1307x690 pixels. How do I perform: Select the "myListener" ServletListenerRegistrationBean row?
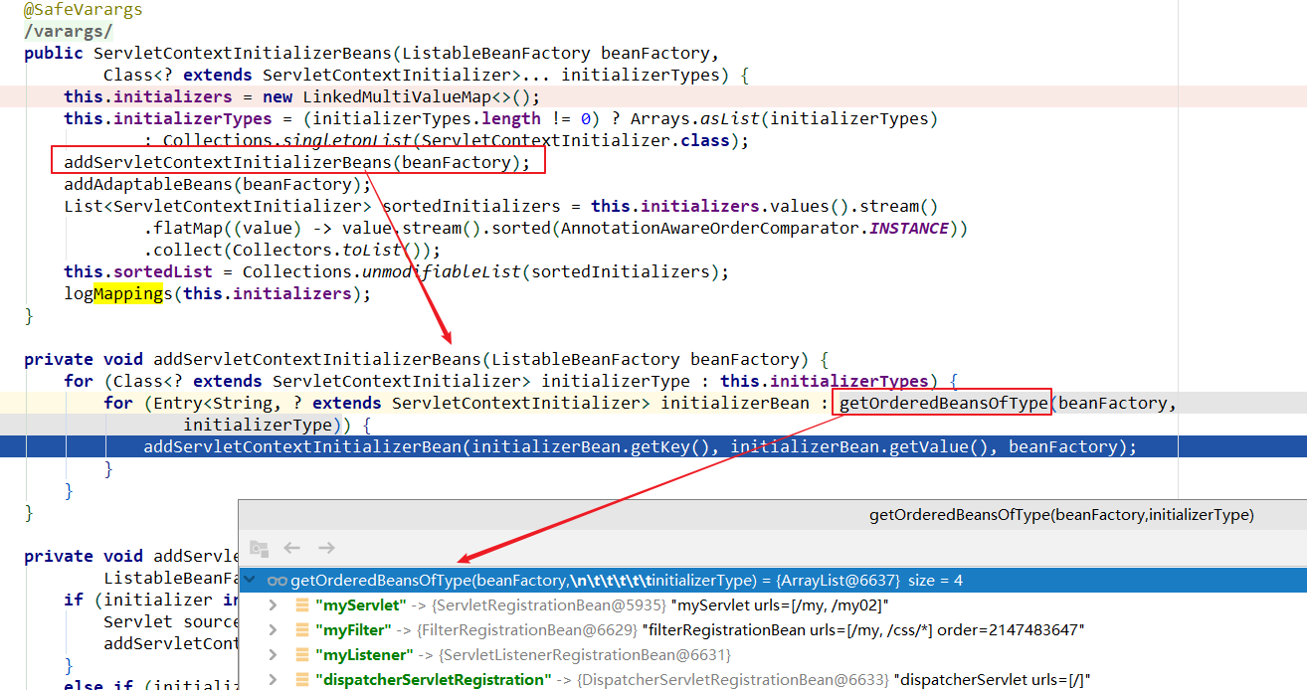coord(773,655)
